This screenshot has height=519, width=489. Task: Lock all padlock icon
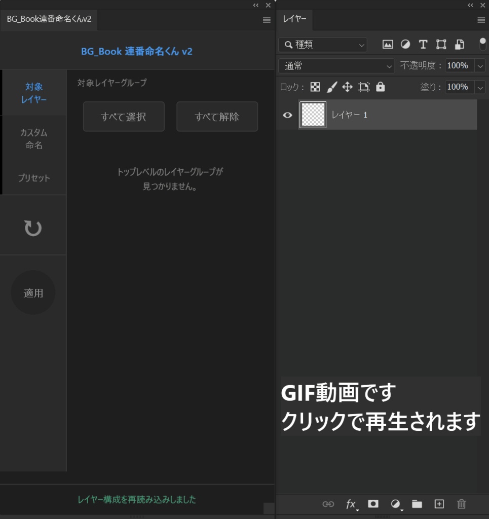pos(381,87)
